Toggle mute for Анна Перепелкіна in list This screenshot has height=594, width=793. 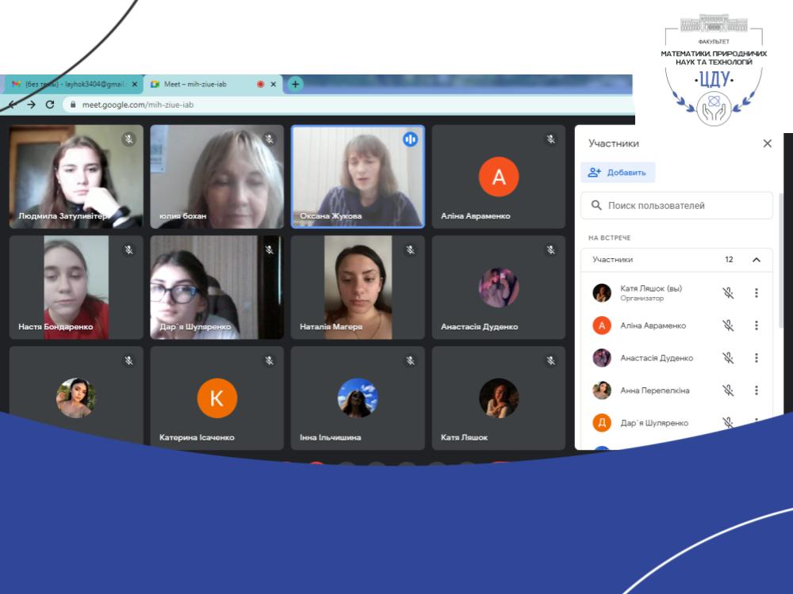(728, 390)
